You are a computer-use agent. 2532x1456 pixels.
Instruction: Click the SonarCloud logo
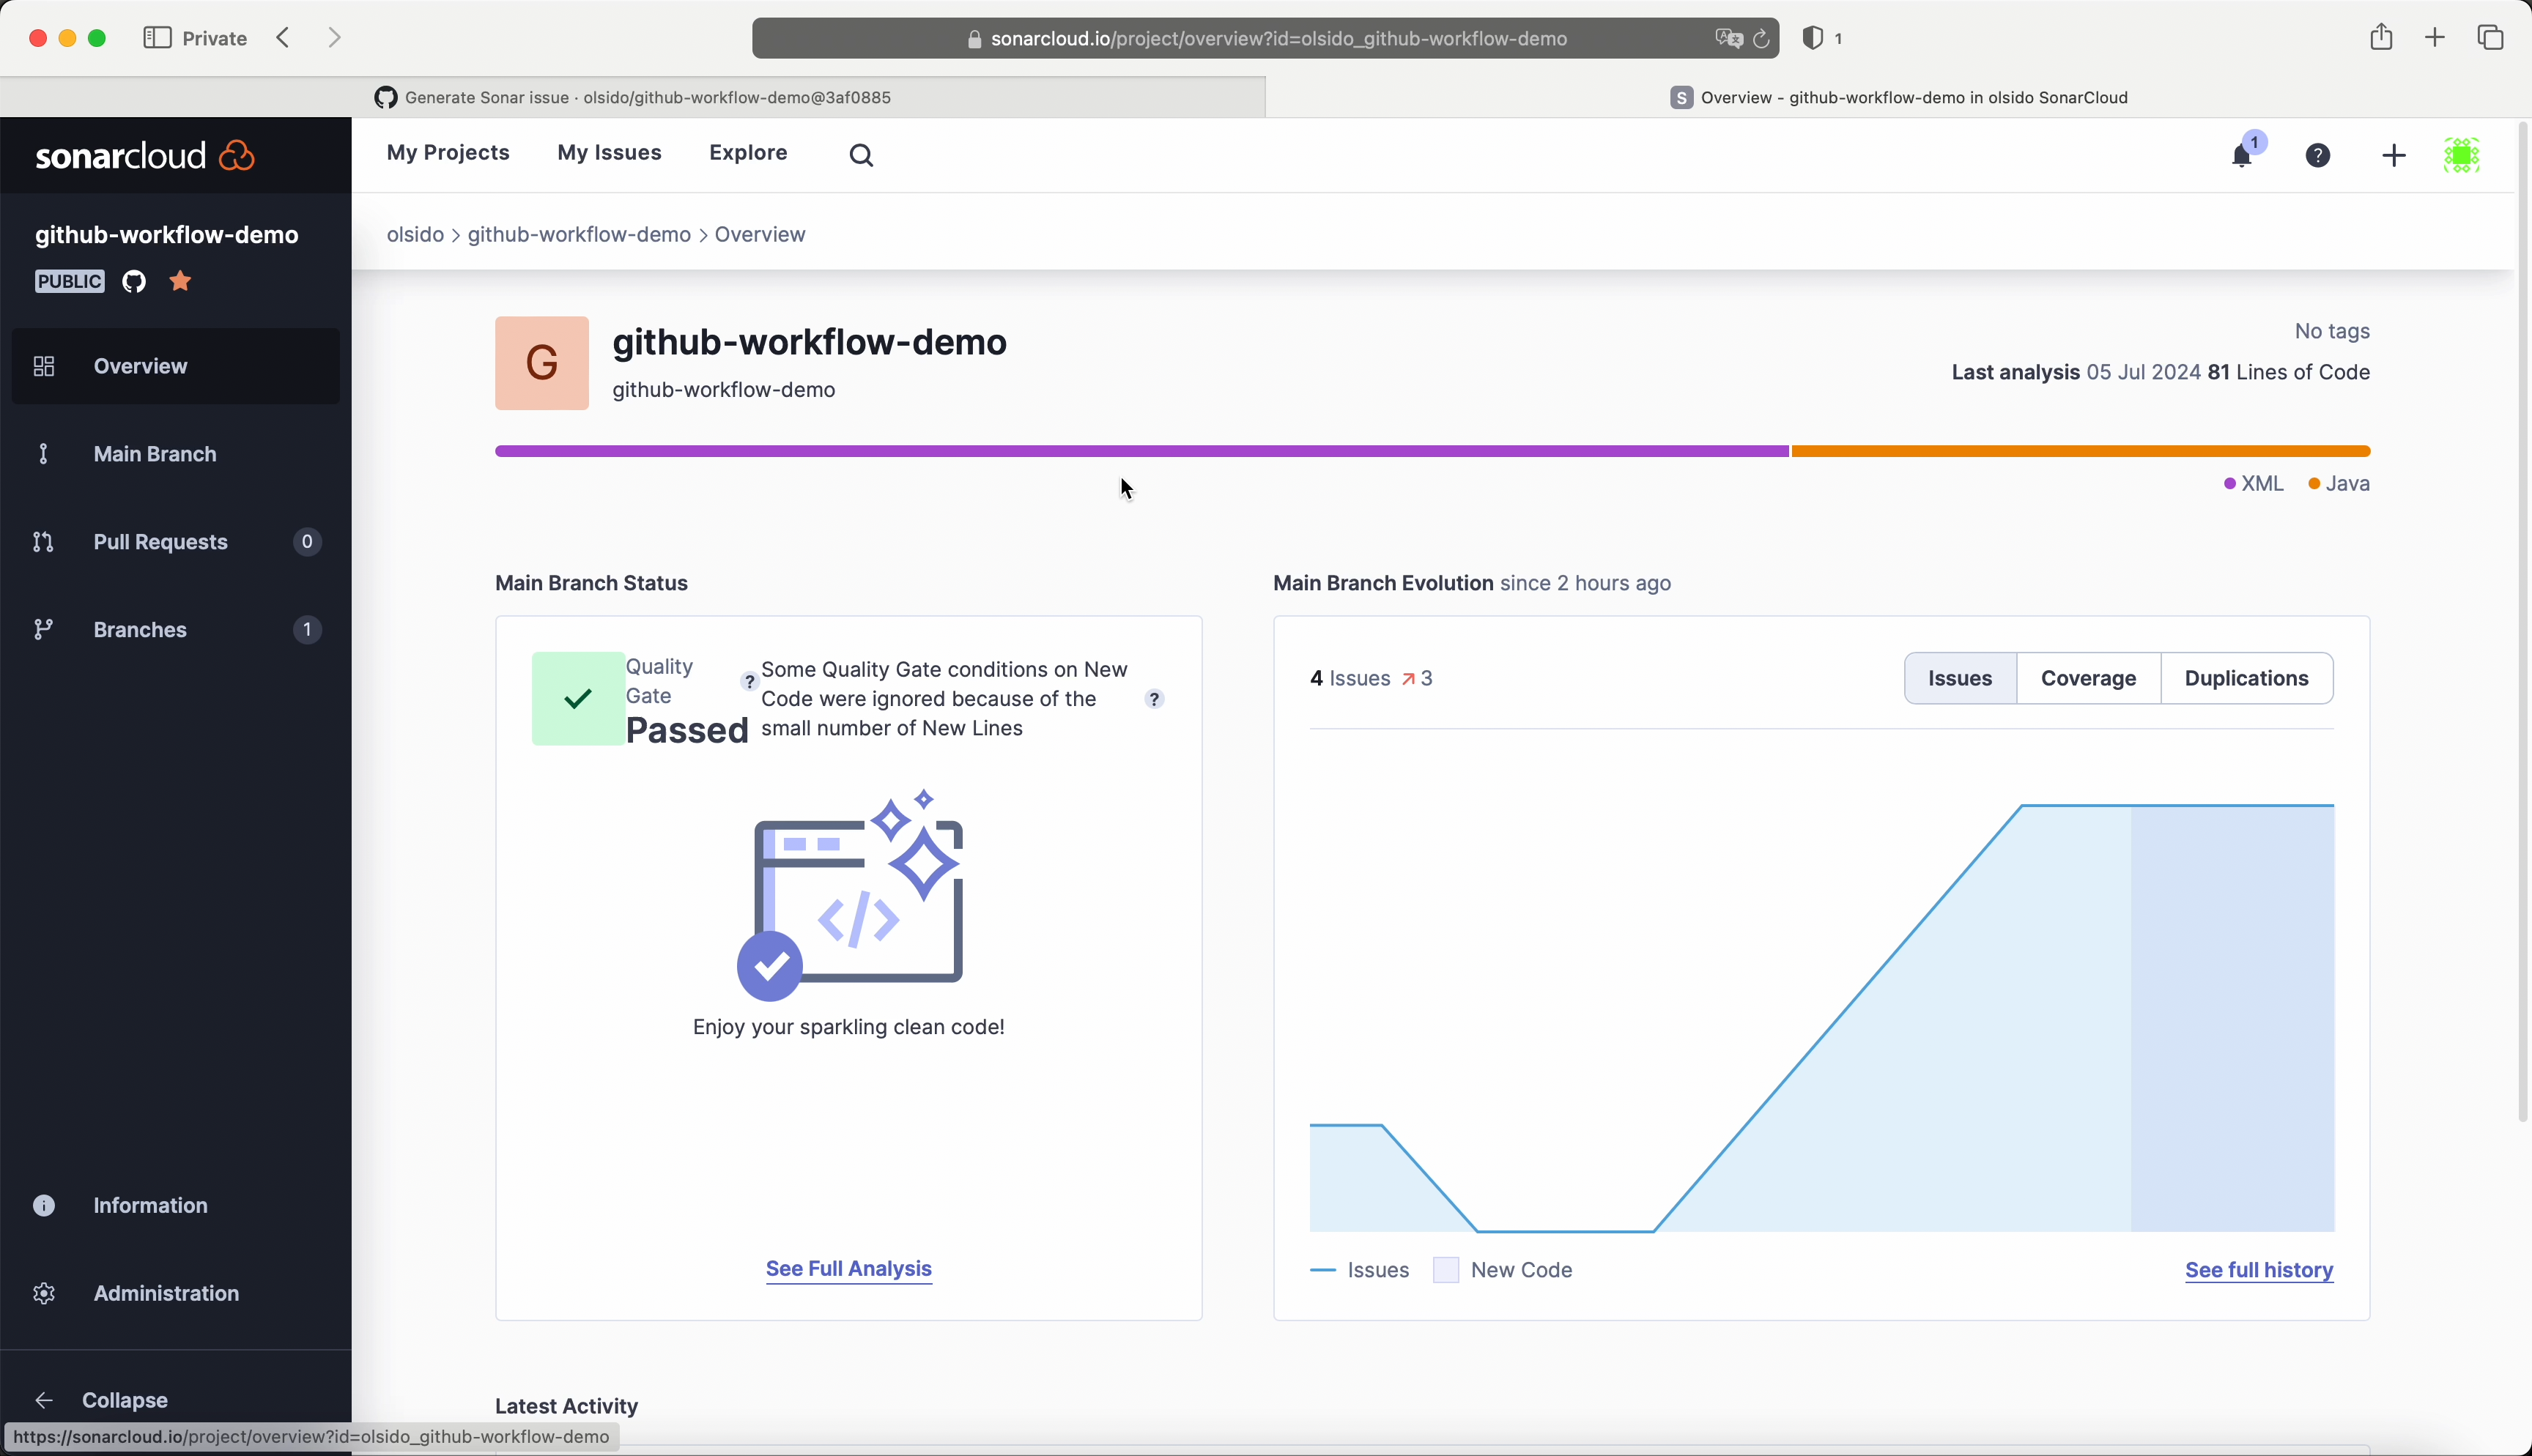146,155
